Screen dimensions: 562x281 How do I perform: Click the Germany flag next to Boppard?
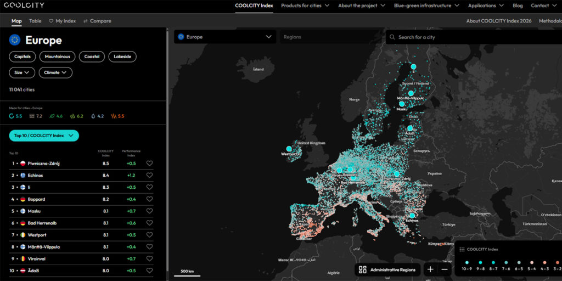(x=23, y=199)
